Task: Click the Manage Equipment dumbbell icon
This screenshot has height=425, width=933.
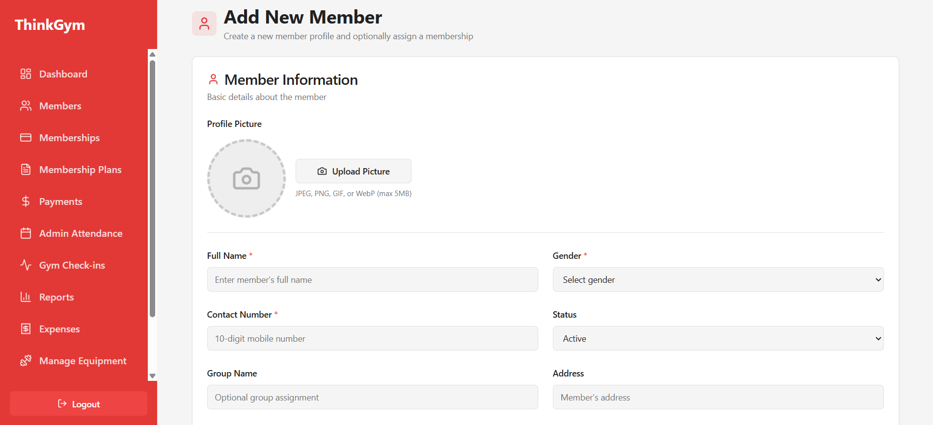Action: pos(26,361)
